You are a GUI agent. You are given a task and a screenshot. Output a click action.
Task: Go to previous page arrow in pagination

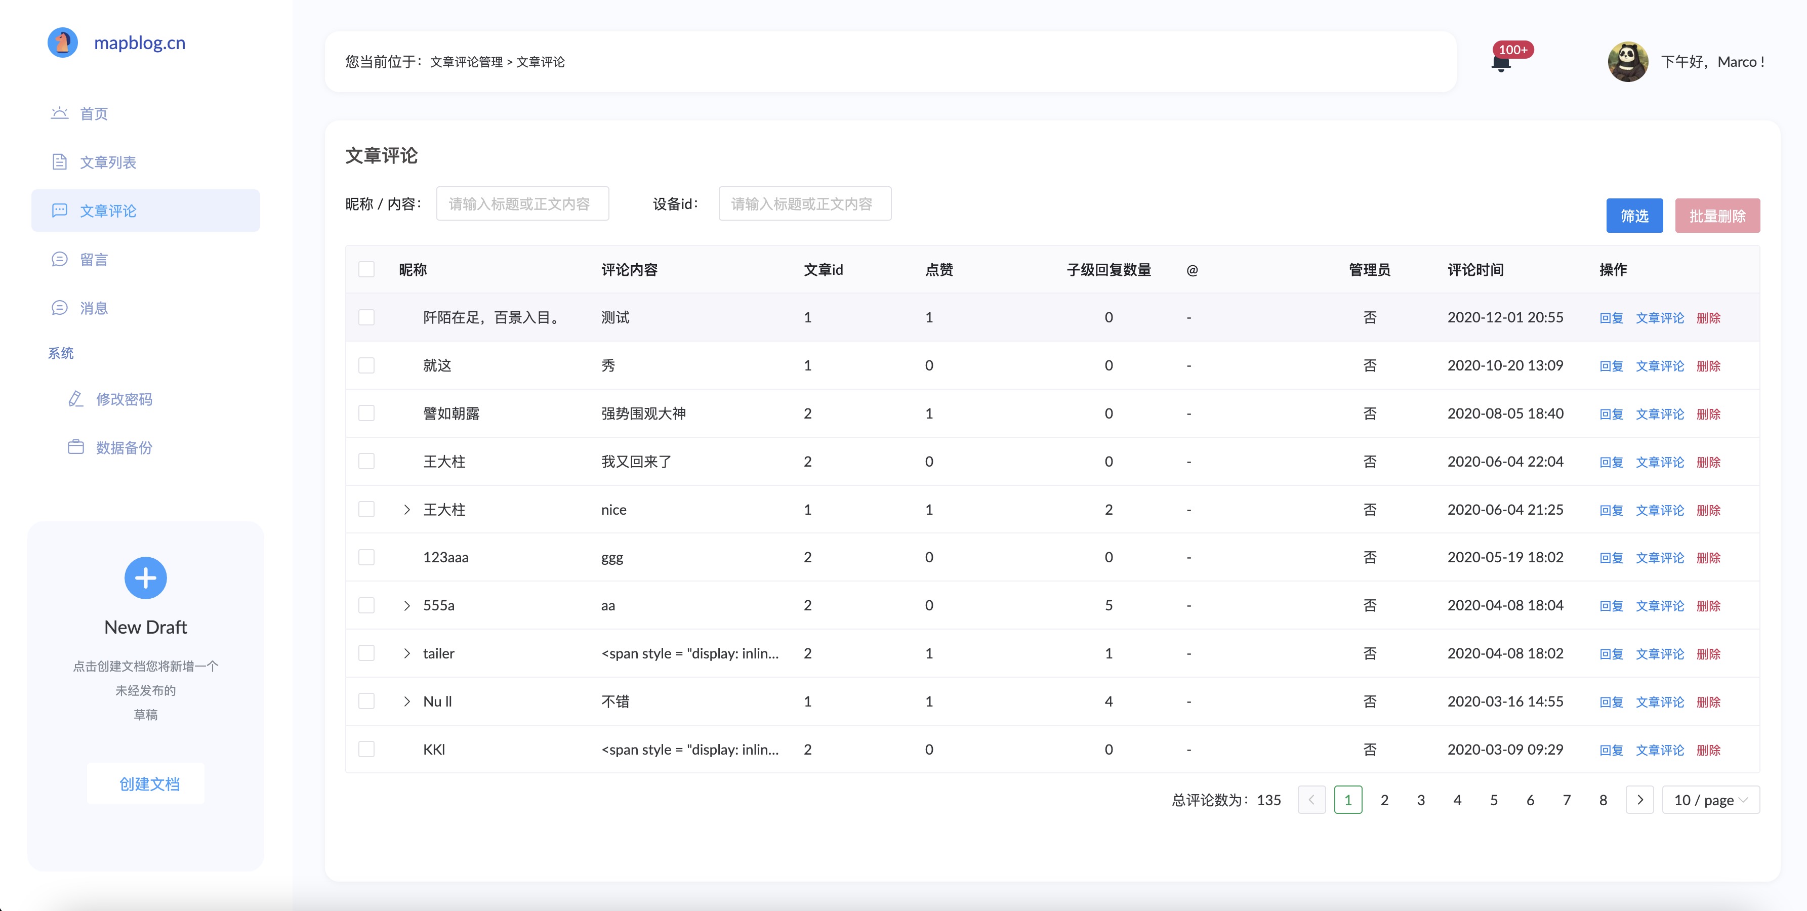click(1311, 800)
